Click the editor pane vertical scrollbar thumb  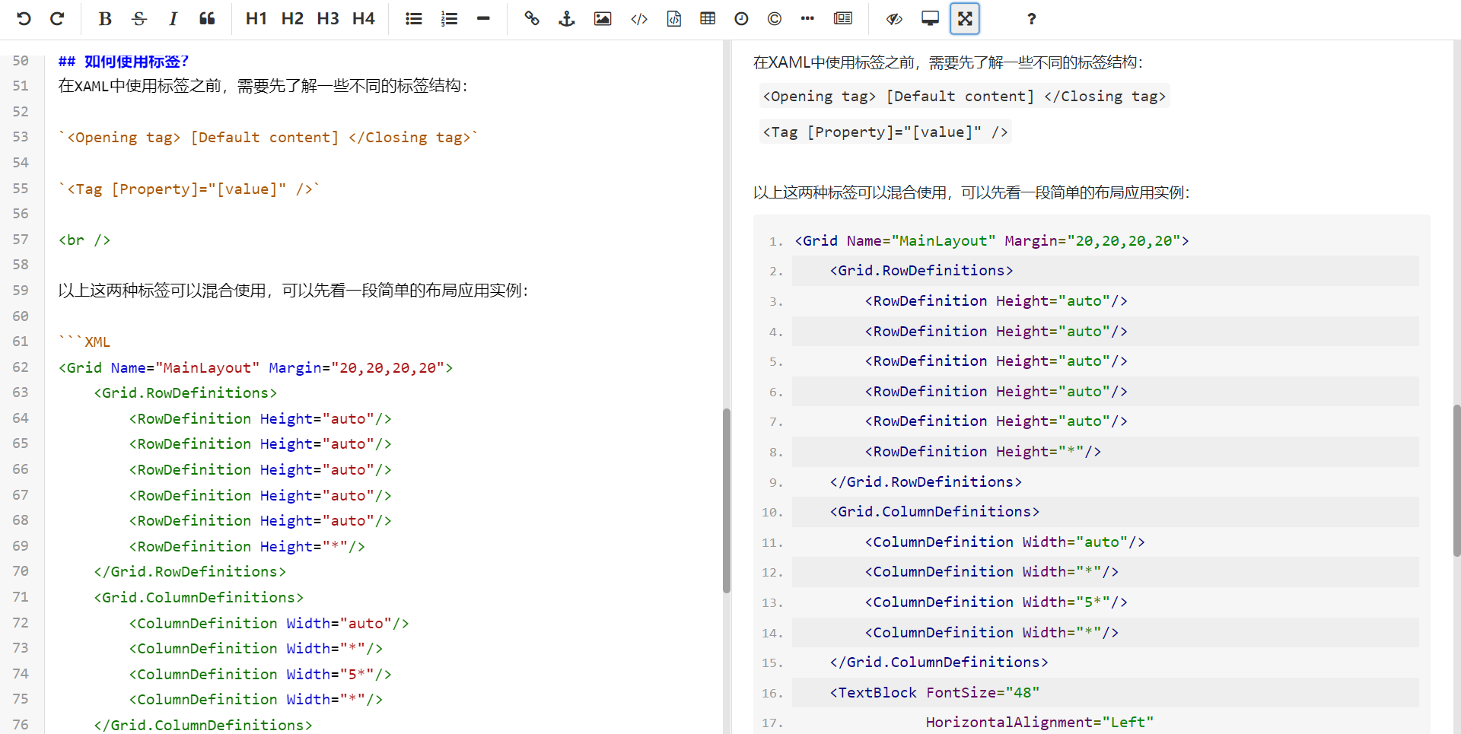tap(727, 500)
